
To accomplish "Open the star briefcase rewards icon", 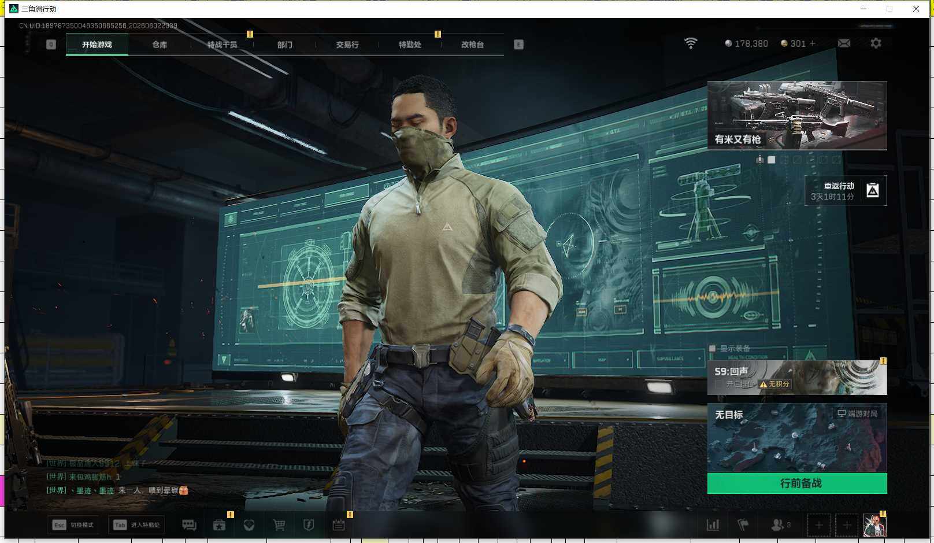I will 219,524.
